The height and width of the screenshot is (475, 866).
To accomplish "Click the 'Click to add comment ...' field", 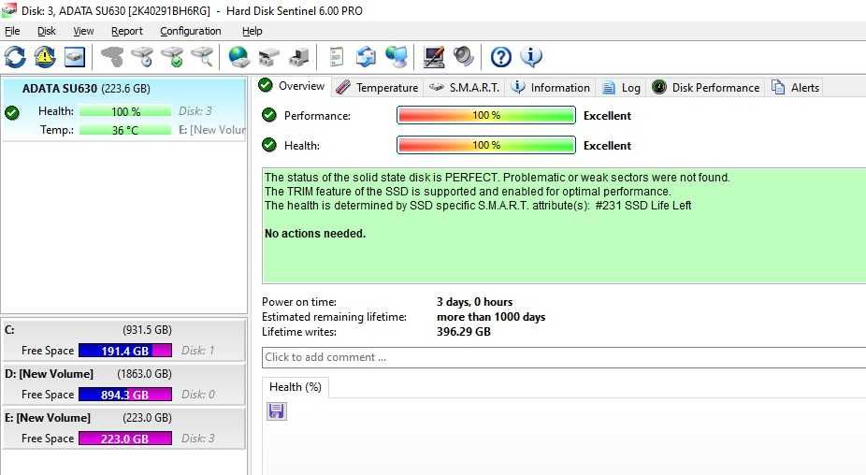I will 564,357.
